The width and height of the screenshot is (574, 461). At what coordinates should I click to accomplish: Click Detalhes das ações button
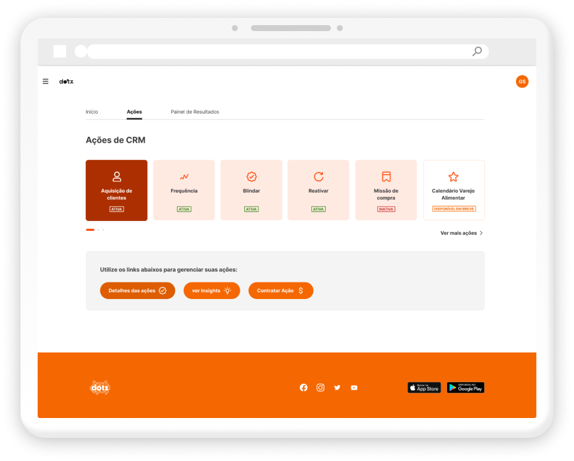(137, 290)
